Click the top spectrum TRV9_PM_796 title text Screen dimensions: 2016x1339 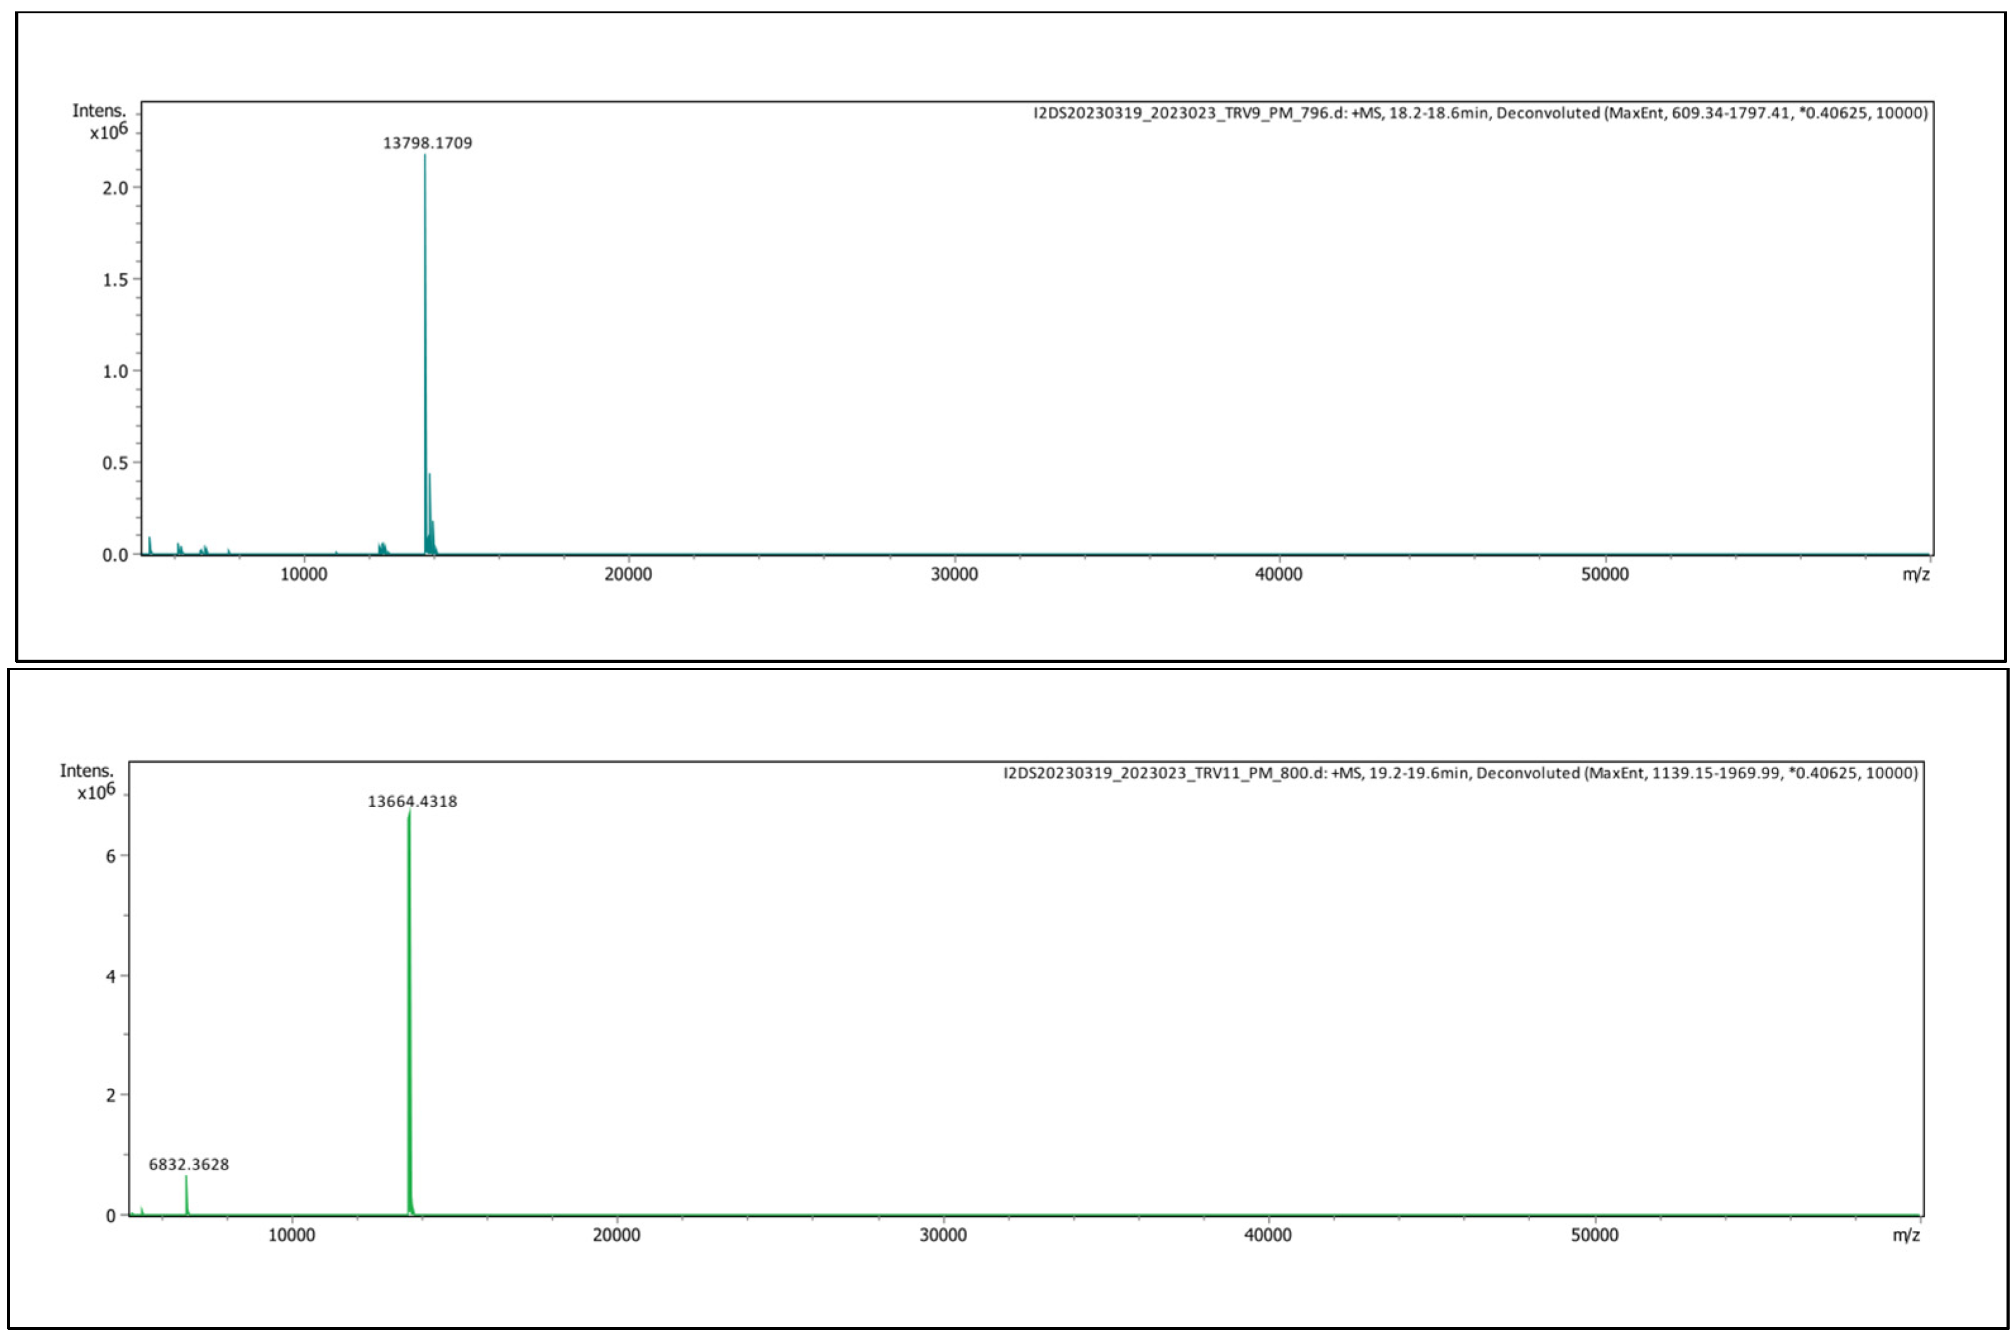(1480, 113)
